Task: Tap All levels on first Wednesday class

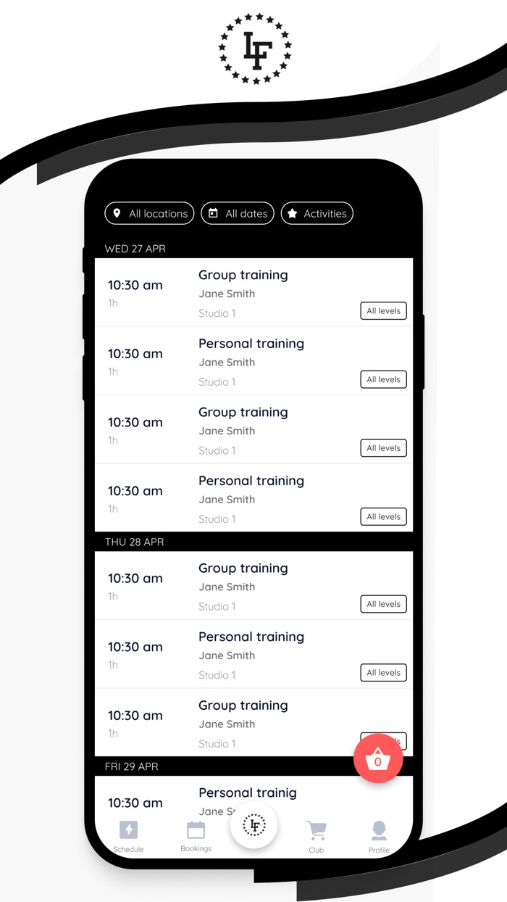Action: pos(383,311)
